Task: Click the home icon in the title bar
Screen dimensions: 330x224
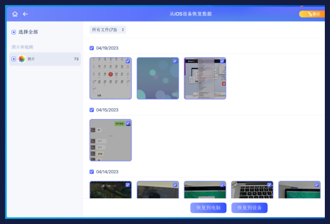Action: [15, 14]
